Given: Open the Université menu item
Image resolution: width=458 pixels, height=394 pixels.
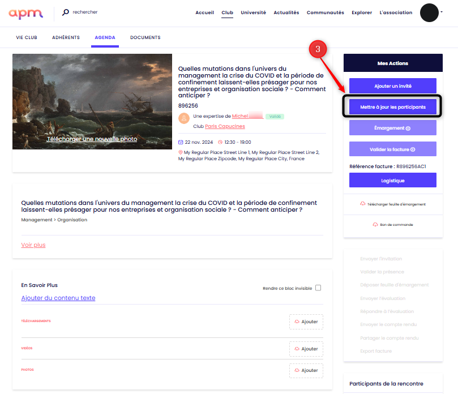Looking at the screenshot, I should tap(253, 12).
